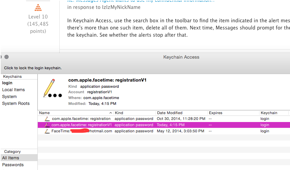Click the May 12, 2014, 3:03:50 PM cell
The width and height of the screenshot is (290, 170).
coord(181,131)
